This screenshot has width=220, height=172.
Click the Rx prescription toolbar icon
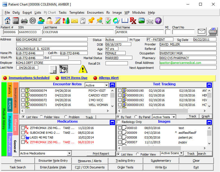point(133,21)
